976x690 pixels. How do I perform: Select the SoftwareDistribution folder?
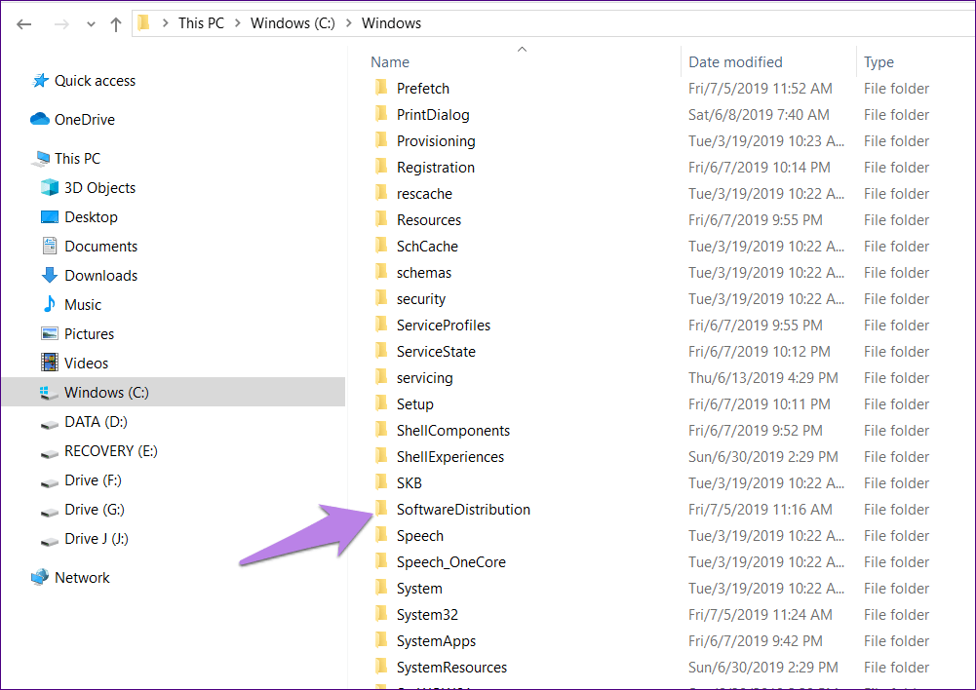point(463,510)
